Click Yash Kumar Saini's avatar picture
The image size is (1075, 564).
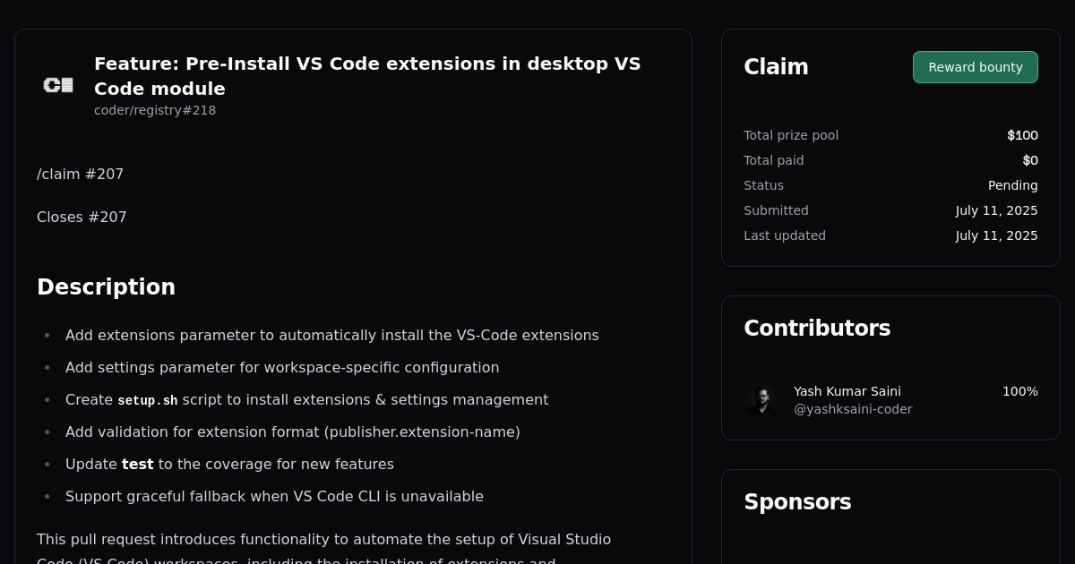point(761,400)
